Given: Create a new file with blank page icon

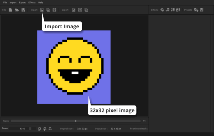Looking at the screenshot, I should (10, 10).
